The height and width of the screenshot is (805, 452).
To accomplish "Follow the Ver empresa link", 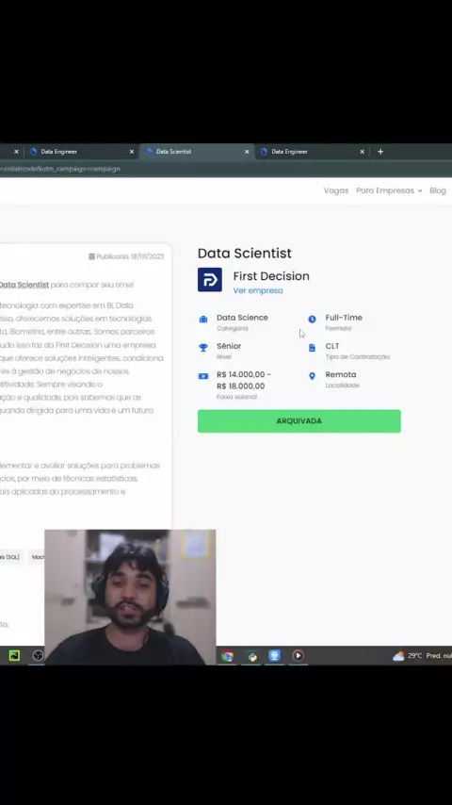I will coord(258,290).
